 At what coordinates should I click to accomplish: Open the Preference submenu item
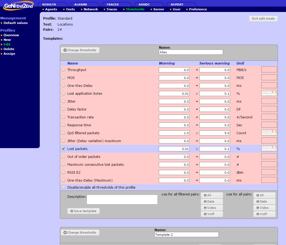pyautogui.click(x=198, y=9)
